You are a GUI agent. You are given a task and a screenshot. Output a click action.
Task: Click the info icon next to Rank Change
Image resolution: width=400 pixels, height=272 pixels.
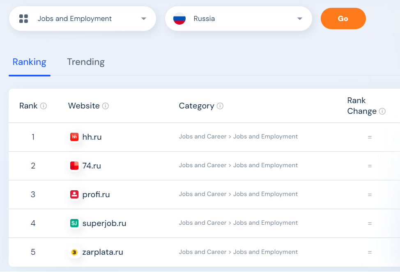(382, 111)
